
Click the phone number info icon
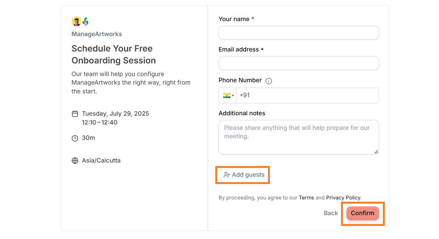pos(268,81)
